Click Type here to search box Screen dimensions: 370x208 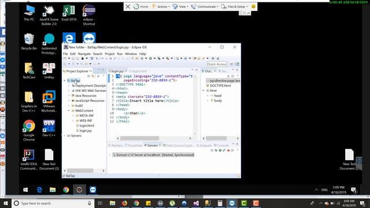point(53,203)
